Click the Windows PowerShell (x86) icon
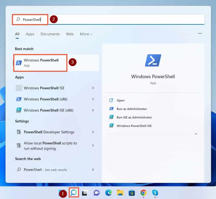The height and width of the screenshot is (199, 216). 19,99
